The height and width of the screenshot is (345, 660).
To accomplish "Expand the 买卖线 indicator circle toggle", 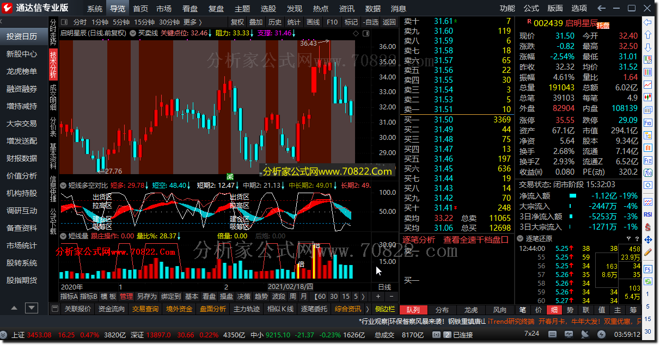I will [132, 33].
